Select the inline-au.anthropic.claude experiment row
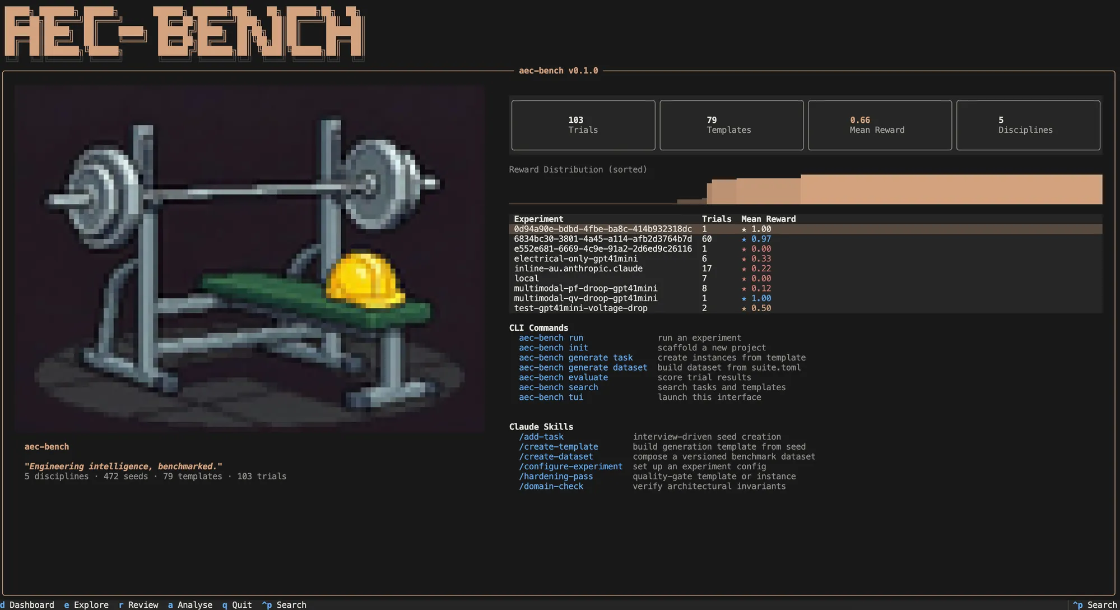This screenshot has height=610, width=1120. click(805, 269)
